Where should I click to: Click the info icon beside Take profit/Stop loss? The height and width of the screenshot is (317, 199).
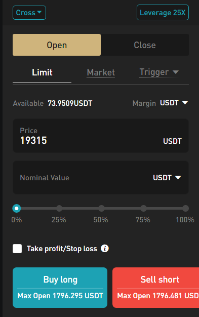pos(105,248)
